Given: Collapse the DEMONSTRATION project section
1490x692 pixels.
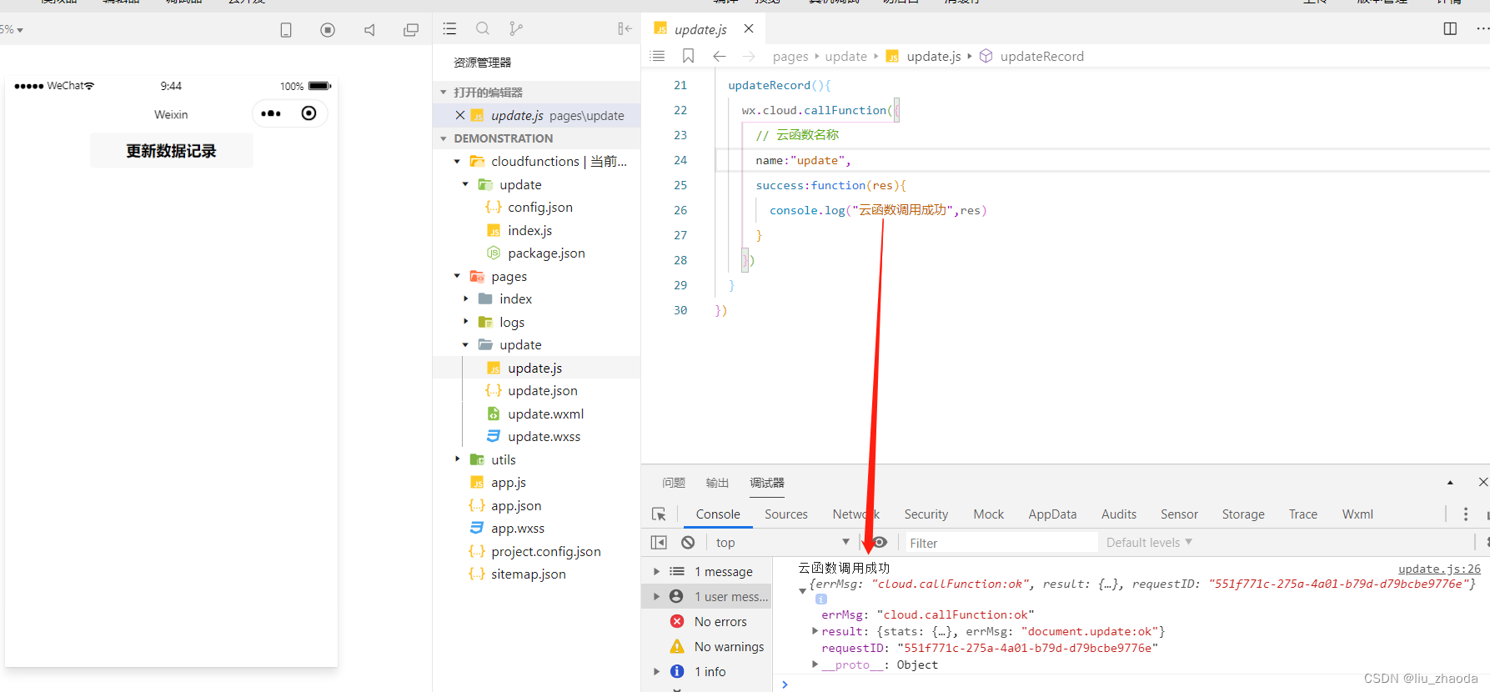Looking at the screenshot, I should pyautogui.click(x=444, y=138).
